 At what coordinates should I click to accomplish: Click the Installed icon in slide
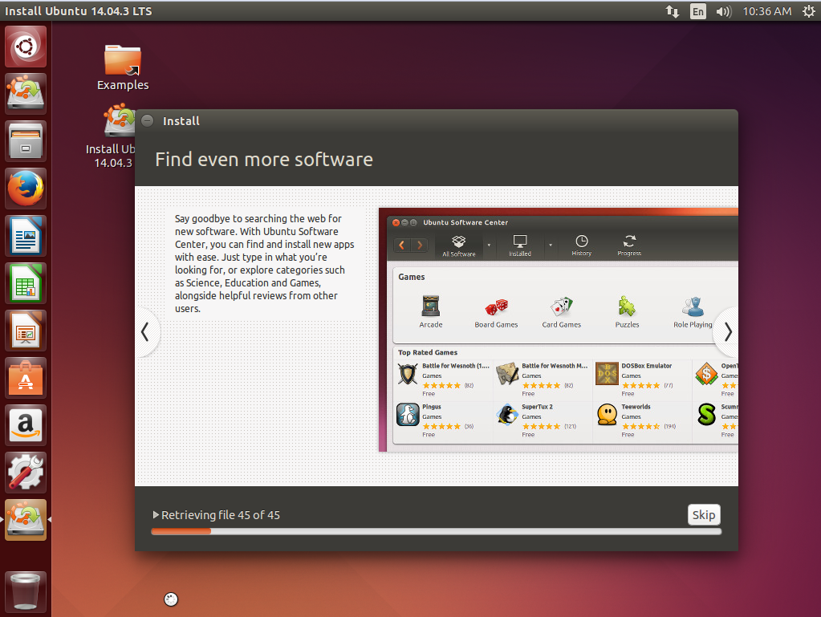pos(520,246)
